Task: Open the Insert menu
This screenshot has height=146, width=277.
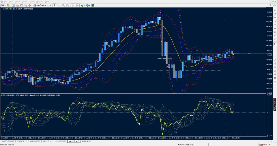Action: [18, 2]
